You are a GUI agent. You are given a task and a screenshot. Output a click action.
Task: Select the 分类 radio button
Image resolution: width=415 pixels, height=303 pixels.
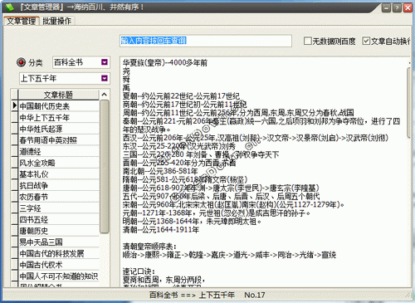(21, 62)
